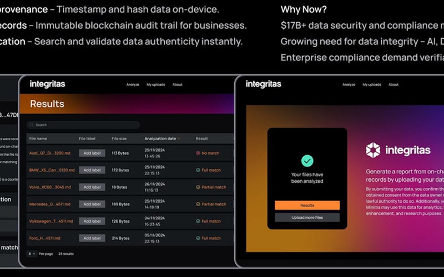This screenshot has width=444, height=277.
Task: Open My uploads in the Results window navigation
Action: 156,85
